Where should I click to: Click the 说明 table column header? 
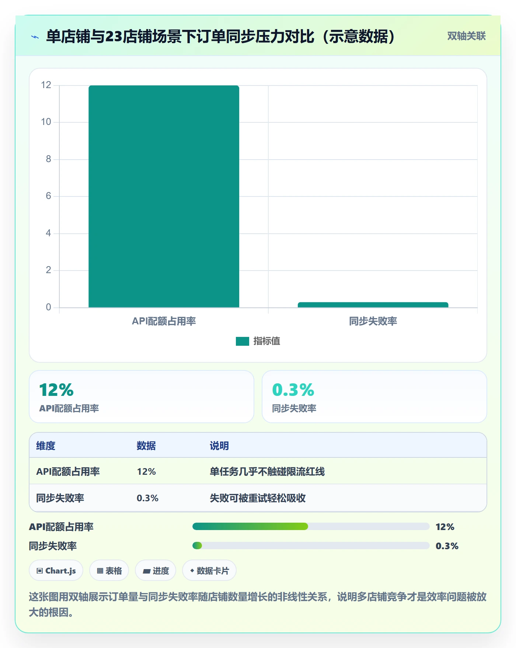[x=219, y=446]
